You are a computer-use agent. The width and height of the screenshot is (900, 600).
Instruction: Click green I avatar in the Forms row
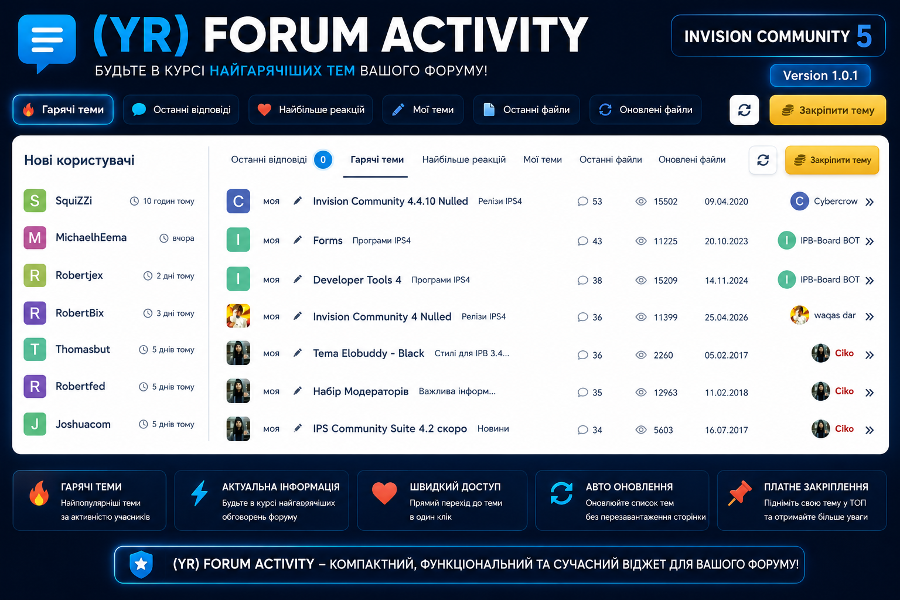(x=238, y=240)
